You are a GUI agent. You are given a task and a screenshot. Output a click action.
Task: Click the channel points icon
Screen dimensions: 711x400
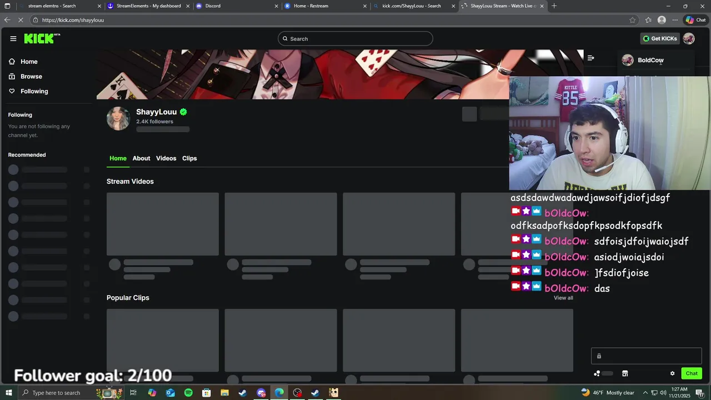click(x=597, y=373)
